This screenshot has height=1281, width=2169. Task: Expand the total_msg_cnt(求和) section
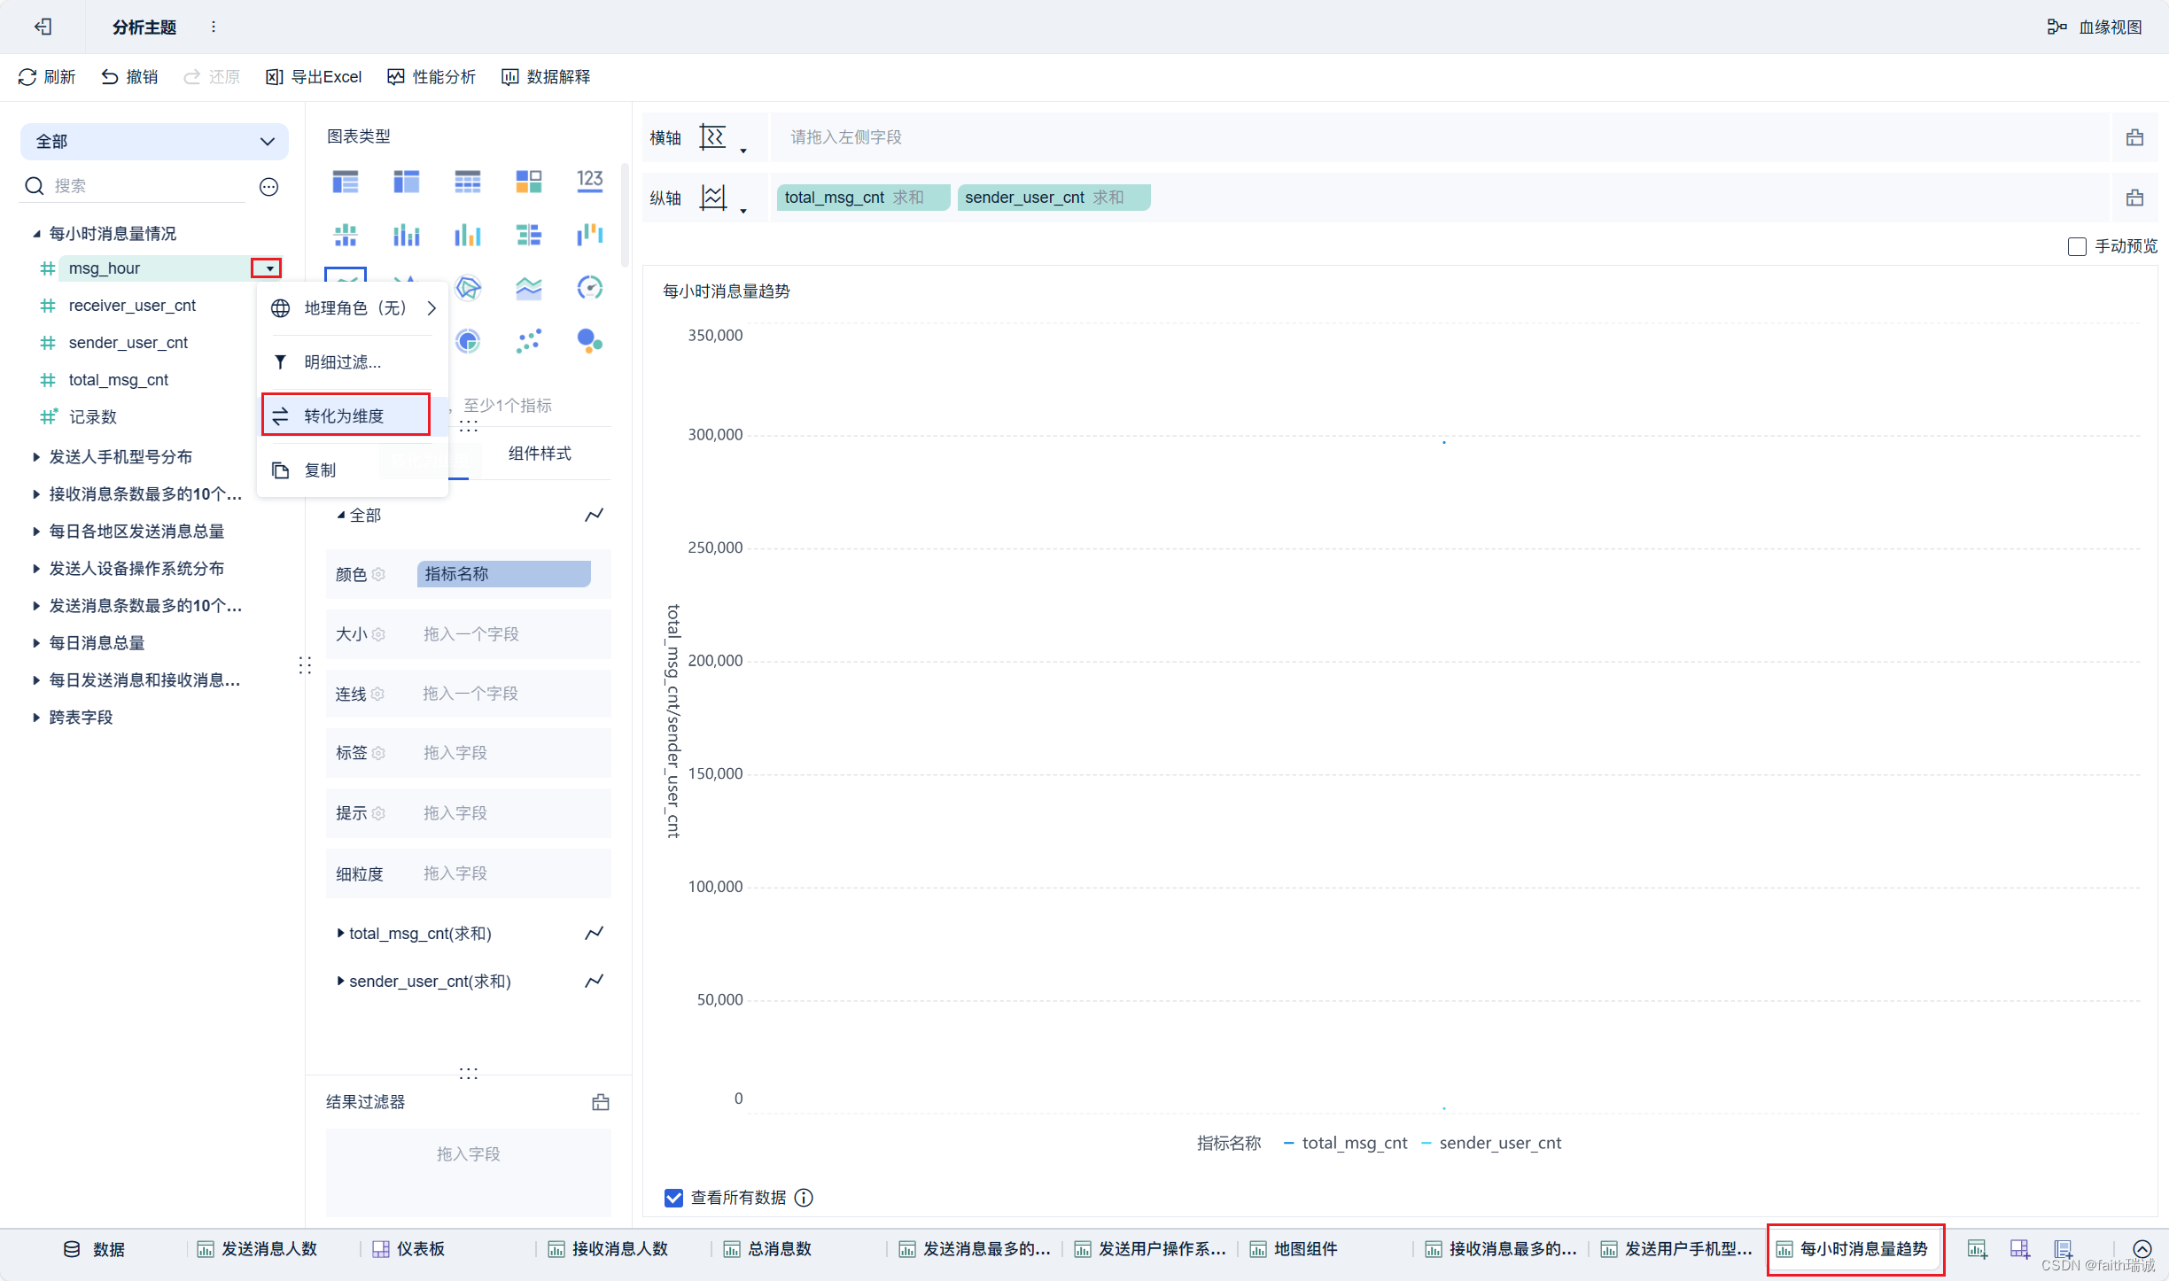pos(340,933)
